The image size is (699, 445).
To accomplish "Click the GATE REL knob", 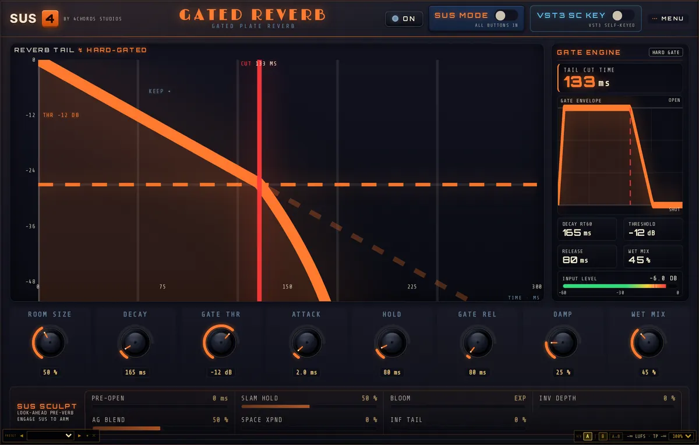I will pos(476,343).
